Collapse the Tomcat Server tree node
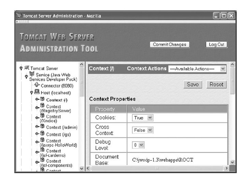Viewport: 246px width, 184px height. coord(21,68)
